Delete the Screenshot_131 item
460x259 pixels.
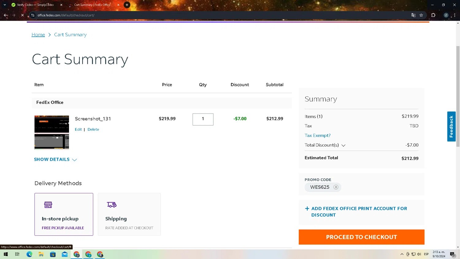coord(93,129)
